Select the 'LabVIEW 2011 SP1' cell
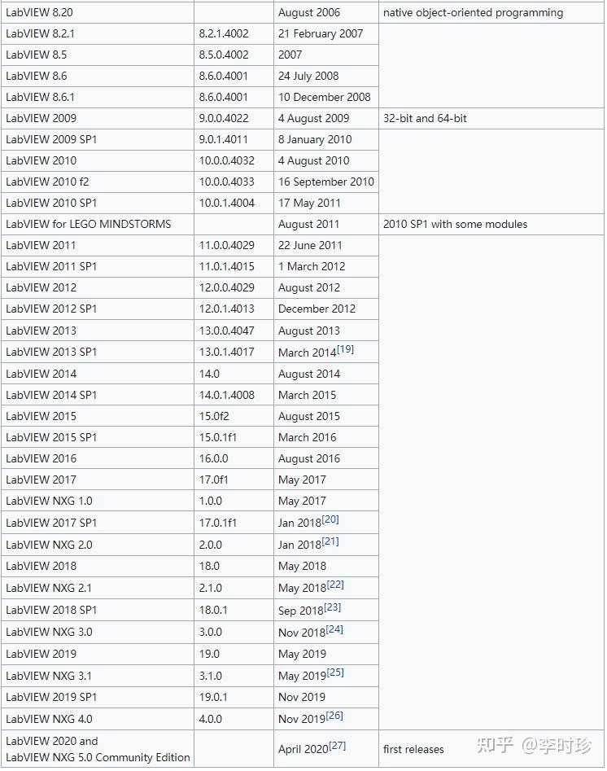 coord(98,266)
